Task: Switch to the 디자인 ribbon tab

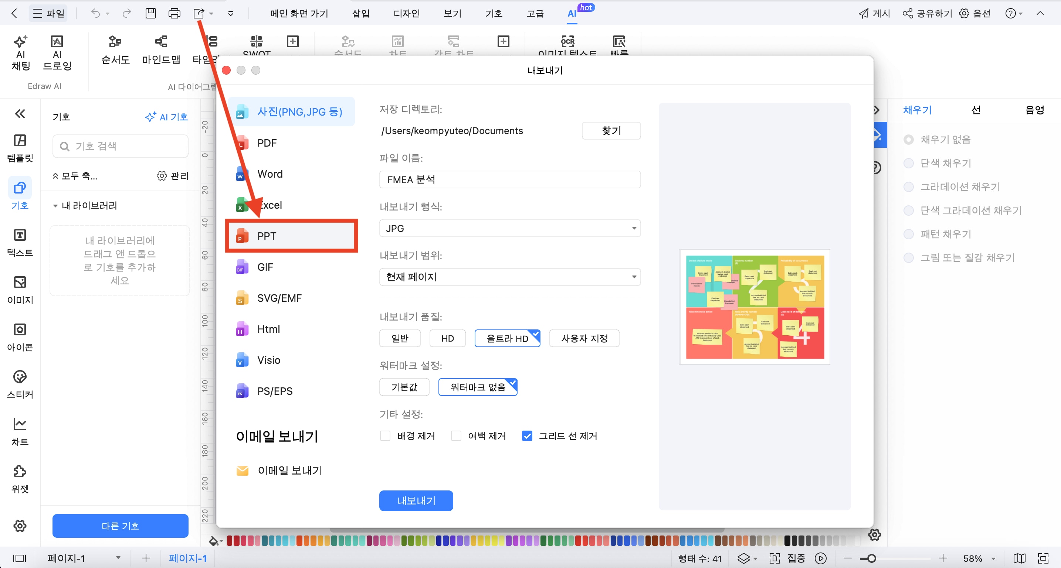Action: 406,13
